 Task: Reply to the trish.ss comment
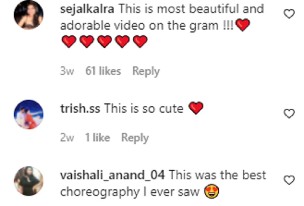coord(135,138)
